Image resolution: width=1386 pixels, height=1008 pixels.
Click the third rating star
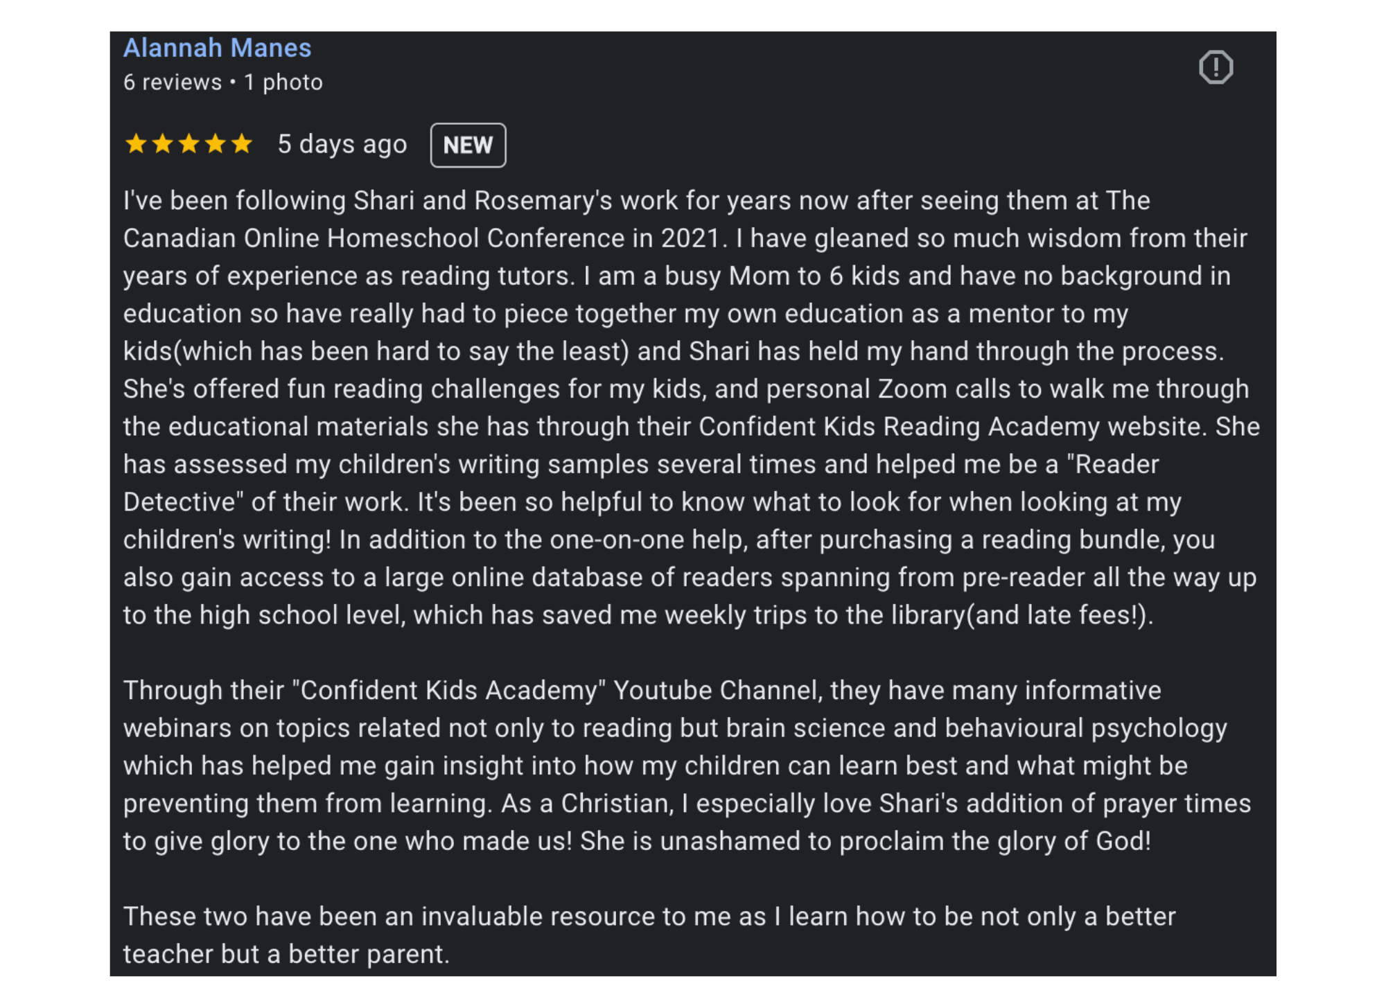188,144
